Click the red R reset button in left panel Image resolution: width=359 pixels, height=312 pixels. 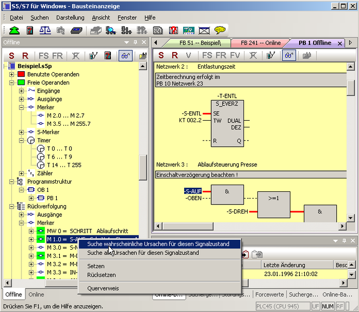click(25, 56)
